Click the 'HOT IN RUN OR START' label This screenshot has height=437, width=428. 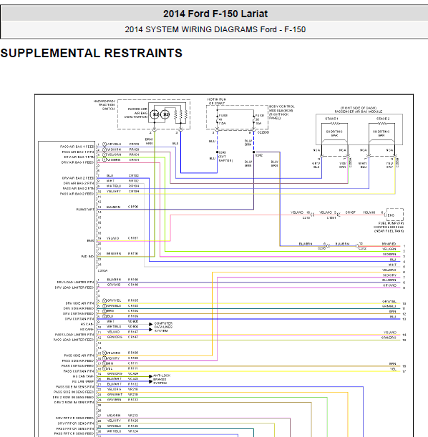tap(217, 101)
